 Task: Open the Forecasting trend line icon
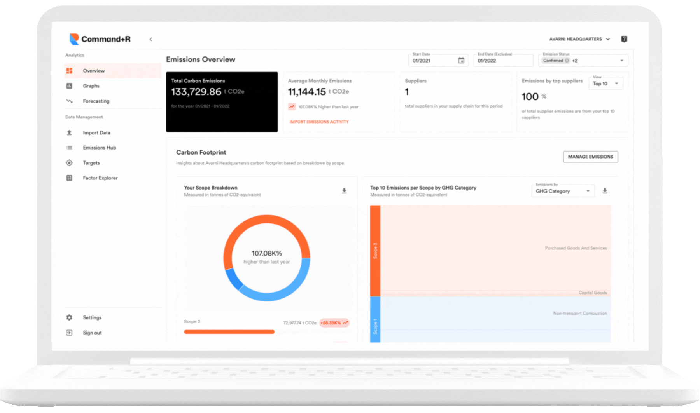tap(69, 101)
